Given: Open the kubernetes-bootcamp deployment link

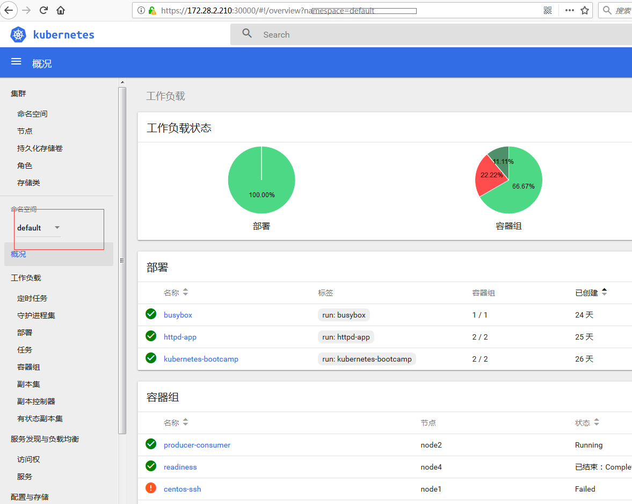Looking at the screenshot, I should click(x=201, y=359).
